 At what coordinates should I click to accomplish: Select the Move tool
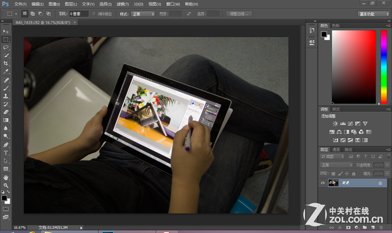click(6, 31)
